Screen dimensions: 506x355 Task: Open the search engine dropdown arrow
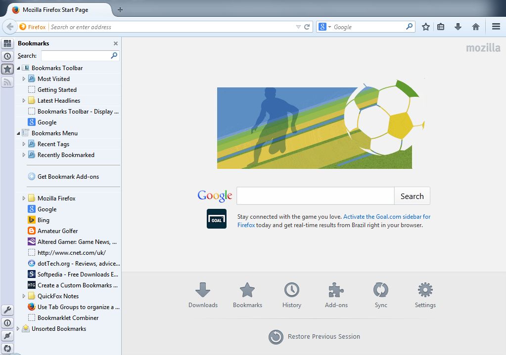tap(329, 27)
